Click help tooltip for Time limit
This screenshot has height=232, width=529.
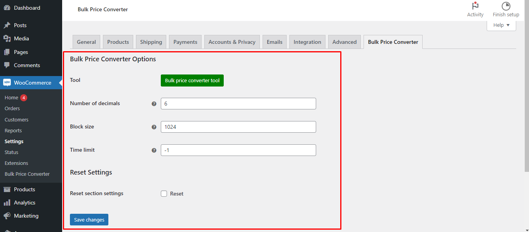(x=154, y=150)
